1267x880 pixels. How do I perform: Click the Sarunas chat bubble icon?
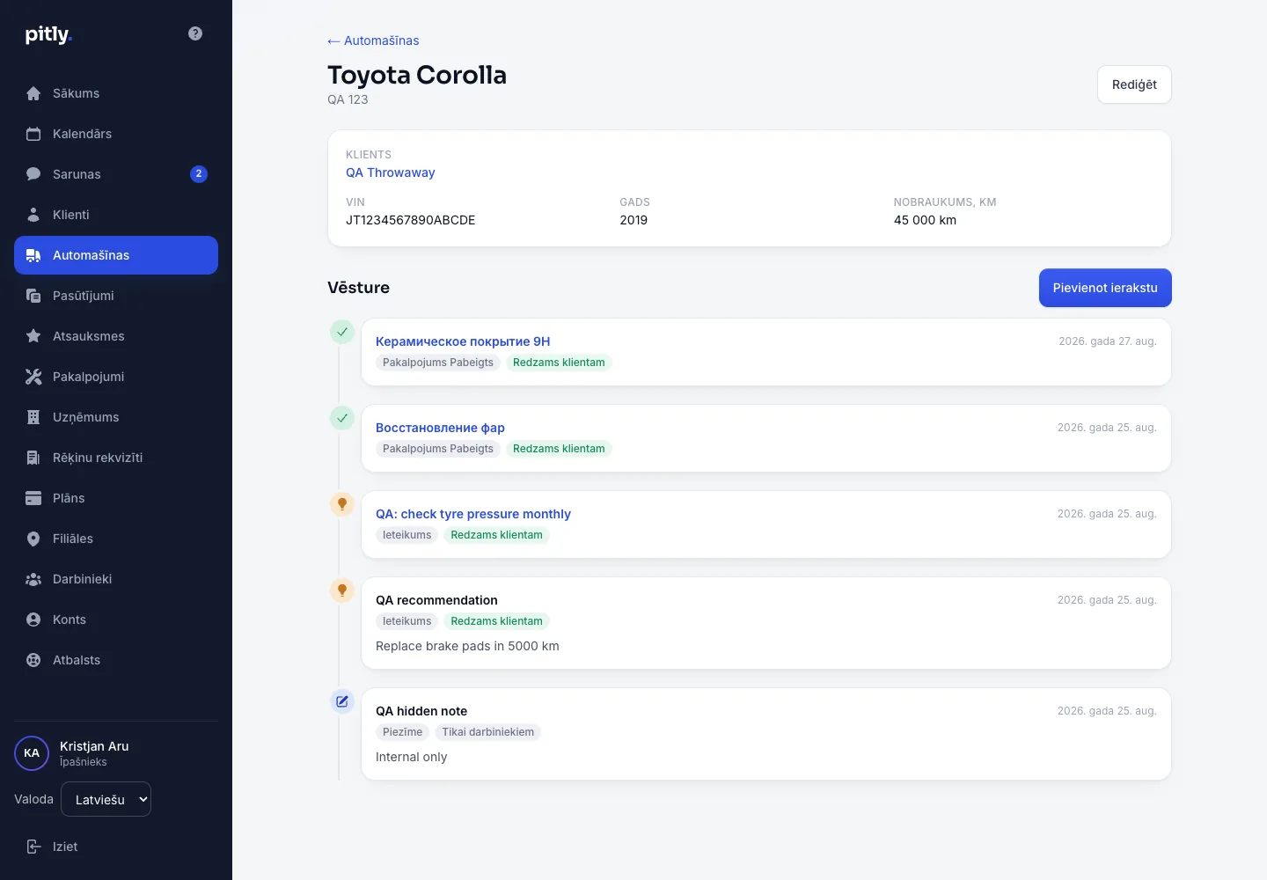coord(33,174)
